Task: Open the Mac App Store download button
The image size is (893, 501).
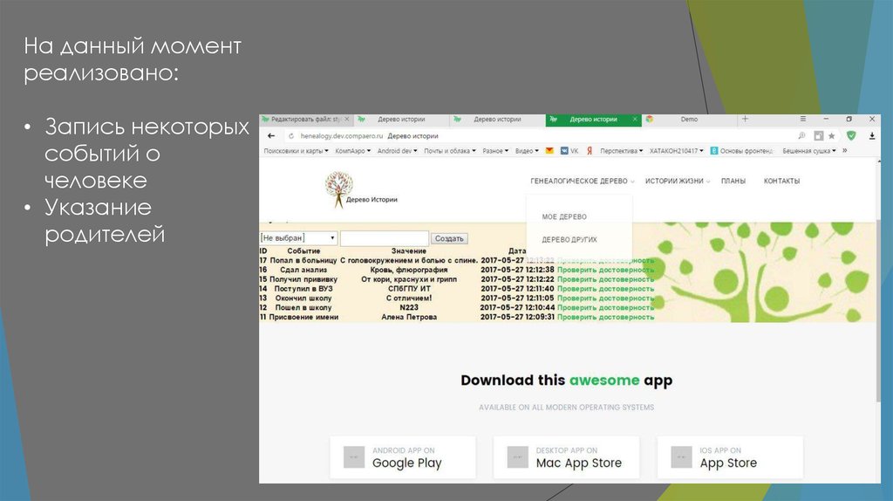Action: 567,457
